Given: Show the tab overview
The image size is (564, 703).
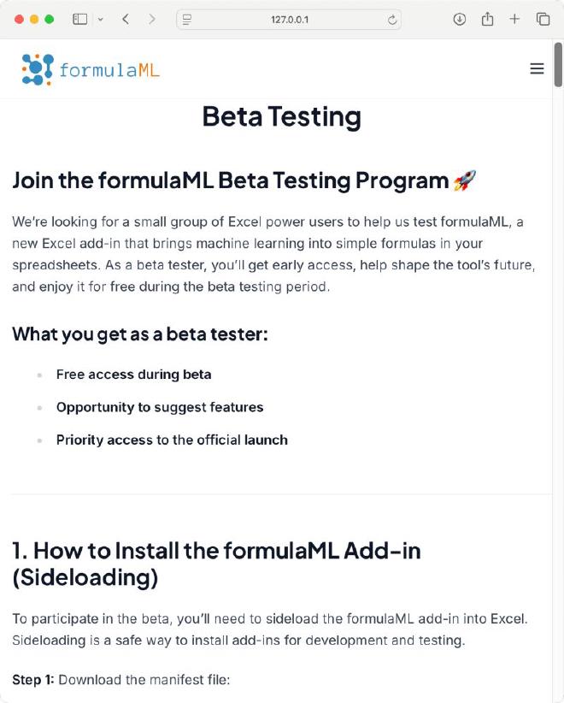Looking at the screenshot, I should click(543, 19).
